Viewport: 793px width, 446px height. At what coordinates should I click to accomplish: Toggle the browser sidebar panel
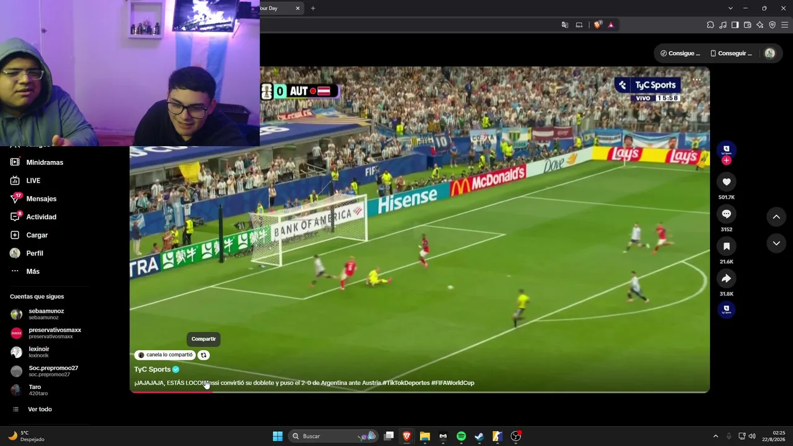735,25
